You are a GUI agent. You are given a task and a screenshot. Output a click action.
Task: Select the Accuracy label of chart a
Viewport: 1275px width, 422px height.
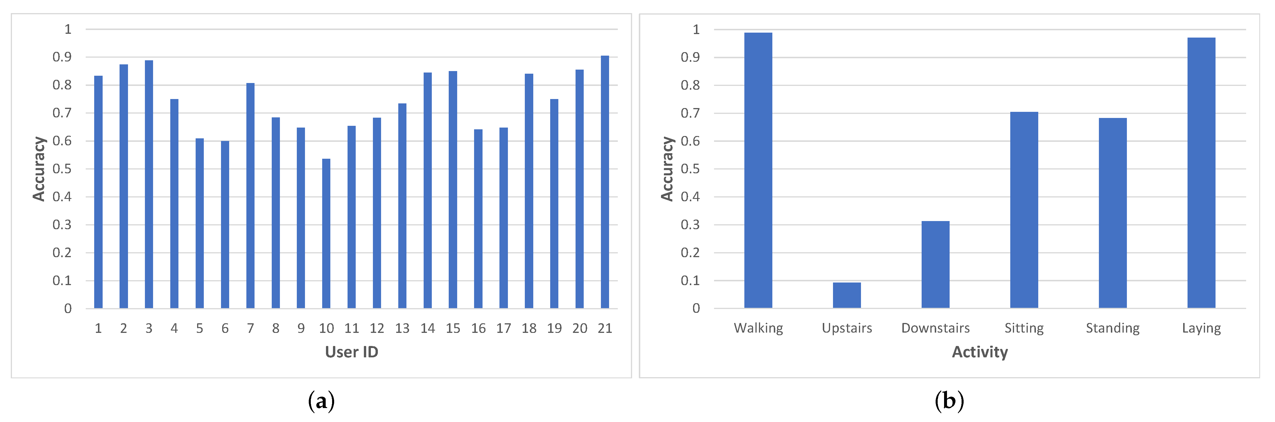coord(39,169)
